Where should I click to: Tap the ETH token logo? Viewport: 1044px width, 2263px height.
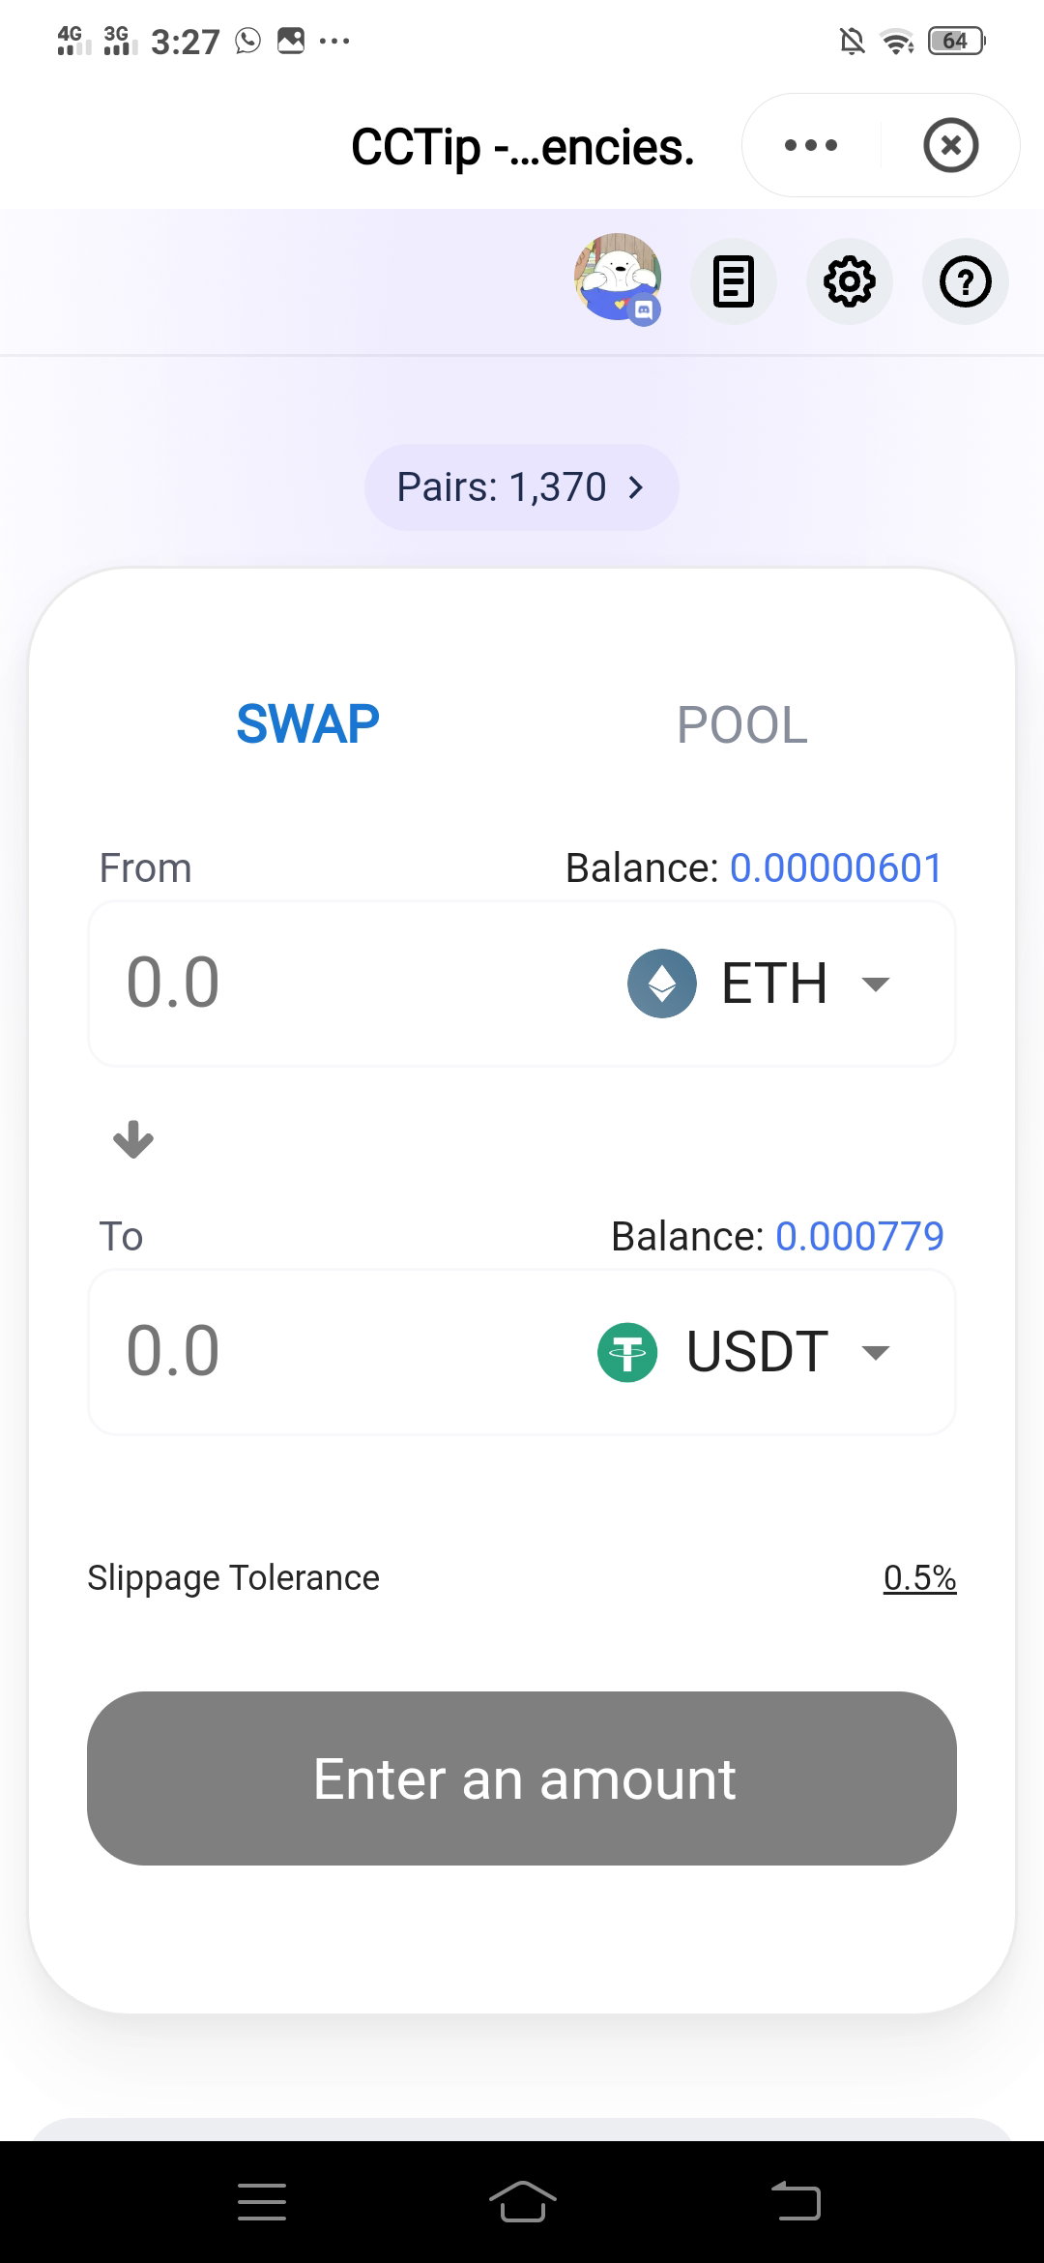pyautogui.click(x=662, y=984)
